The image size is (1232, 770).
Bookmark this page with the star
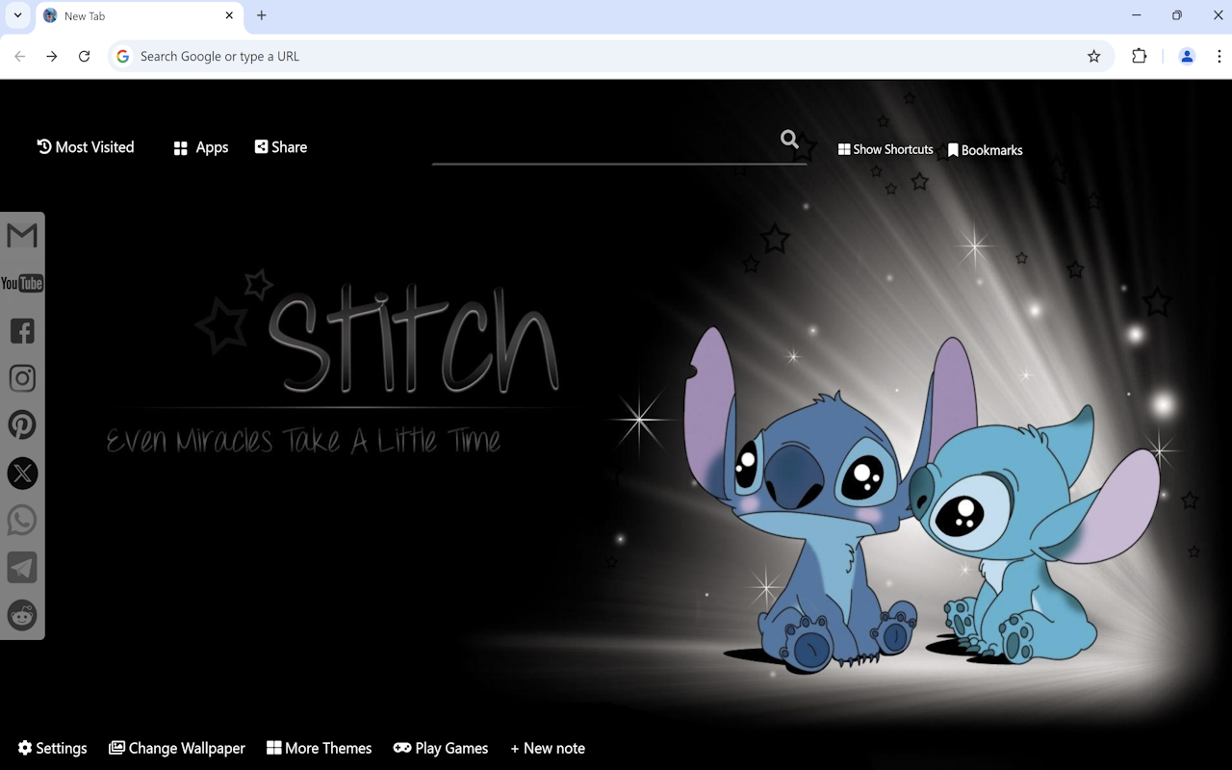1094,56
